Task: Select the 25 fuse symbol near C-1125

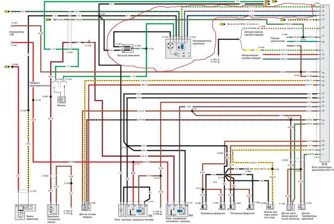Action: (89, 43)
